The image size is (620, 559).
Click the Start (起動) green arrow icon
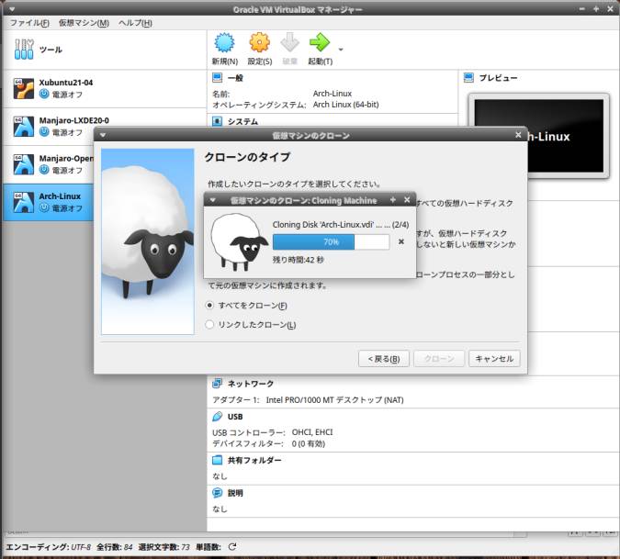click(320, 42)
